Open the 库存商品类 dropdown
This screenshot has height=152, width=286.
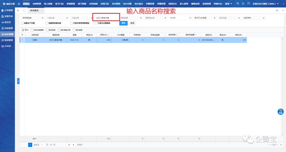(33, 18)
